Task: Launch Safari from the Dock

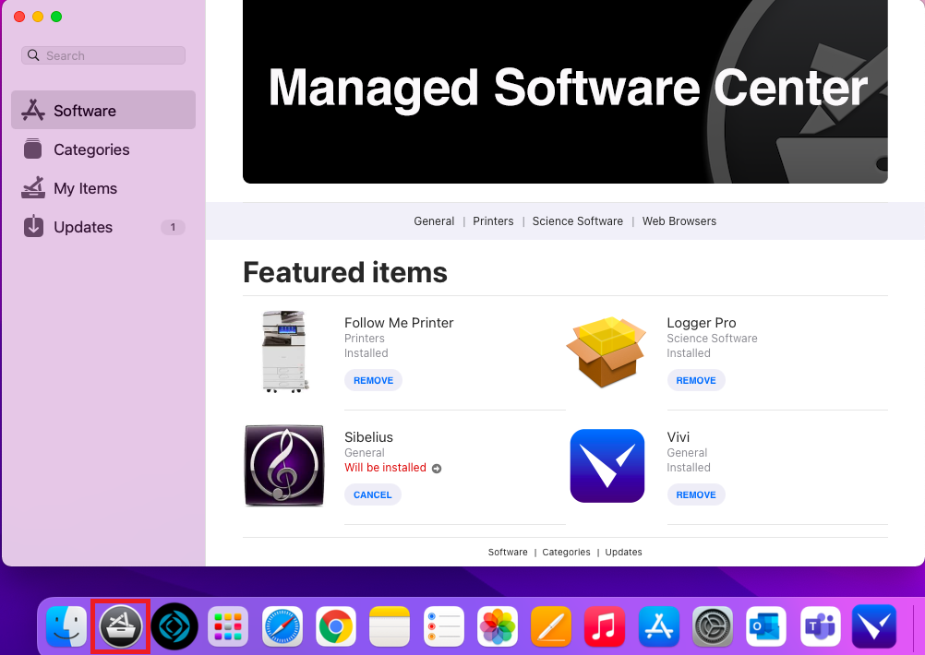Action: pos(282,625)
